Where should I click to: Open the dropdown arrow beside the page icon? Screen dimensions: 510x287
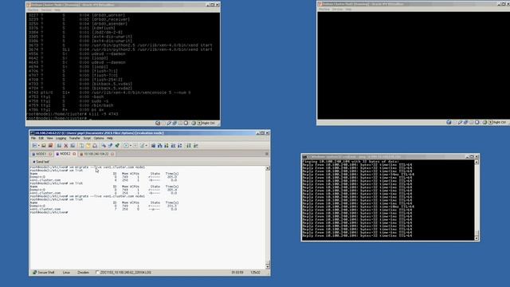(x=147, y=145)
